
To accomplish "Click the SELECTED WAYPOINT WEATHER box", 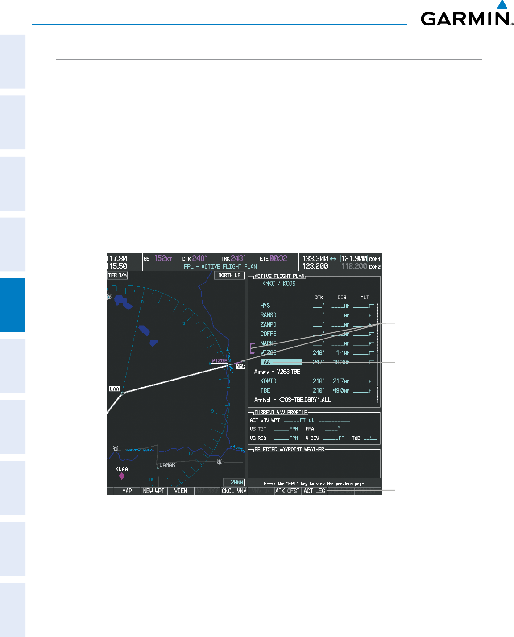I will point(314,463).
